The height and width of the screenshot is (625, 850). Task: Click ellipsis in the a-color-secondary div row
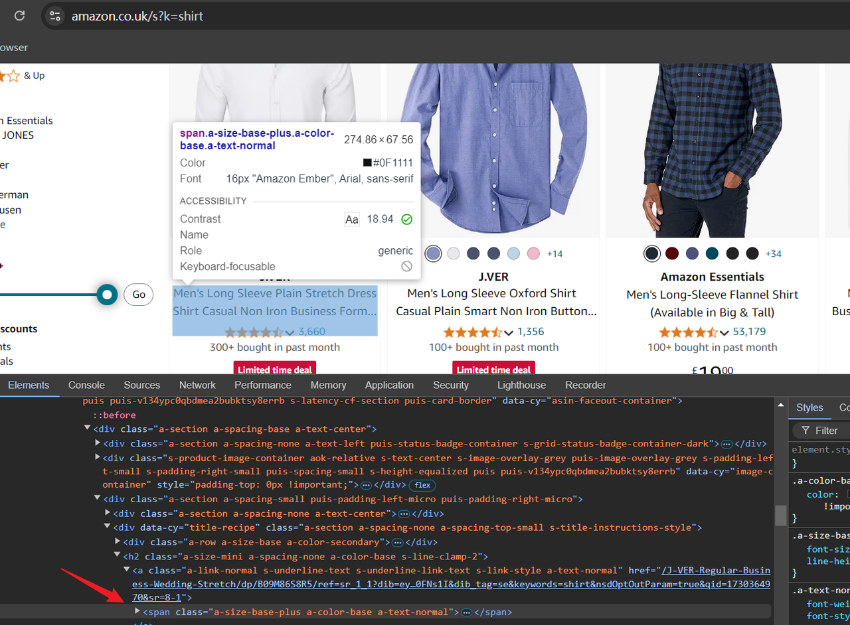pyautogui.click(x=398, y=543)
